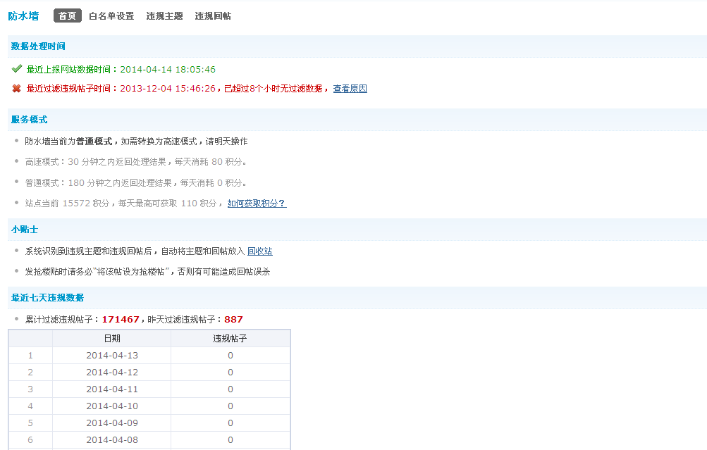The height and width of the screenshot is (450, 707).
Task: Select the 数据处理时间 section heading
Action: [x=38, y=46]
